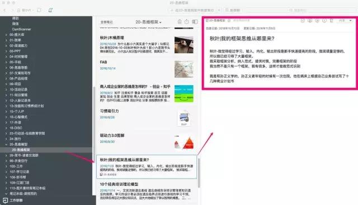Expand the 18-DISC notebook stack
The height and width of the screenshot is (205, 358).
(x=6, y=128)
